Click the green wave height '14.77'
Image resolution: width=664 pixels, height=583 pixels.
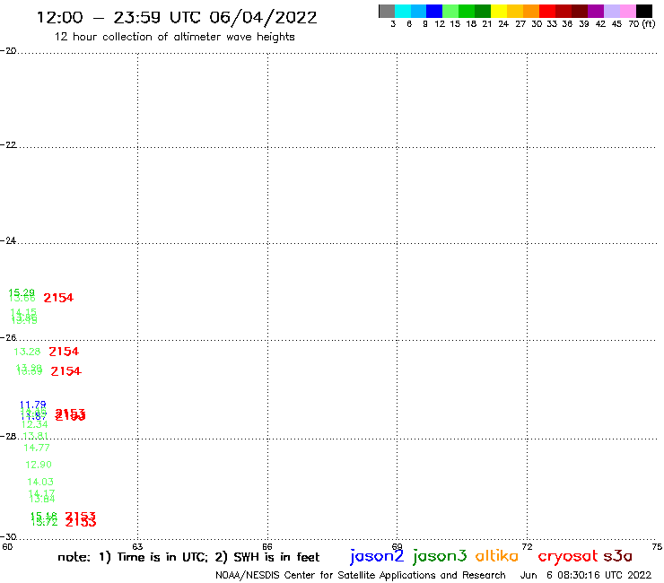pyautogui.click(x=37, y=448)
